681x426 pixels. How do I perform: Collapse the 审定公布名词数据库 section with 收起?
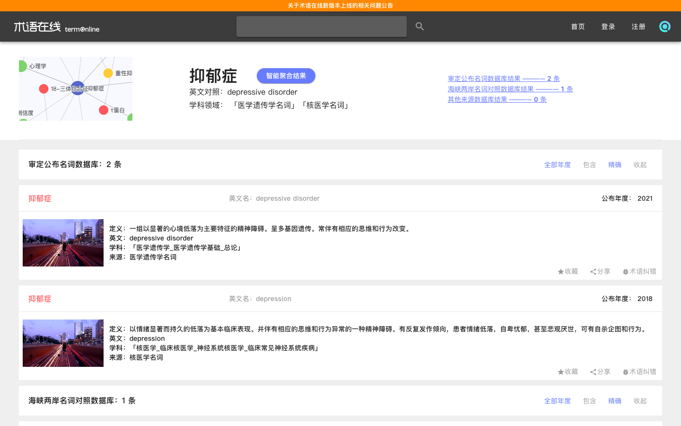click(640, 165)
